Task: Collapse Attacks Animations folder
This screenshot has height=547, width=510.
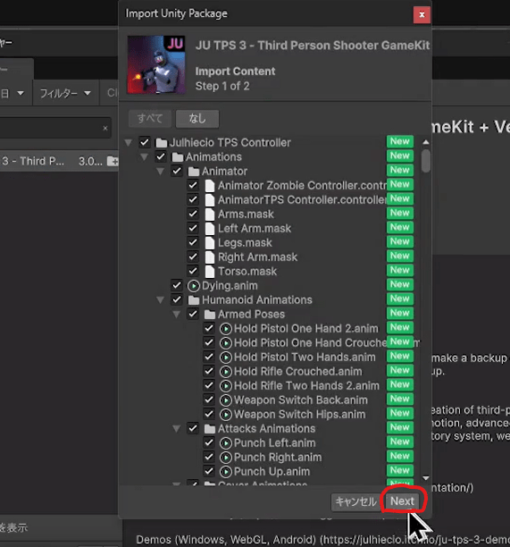Action: (176, 429)
